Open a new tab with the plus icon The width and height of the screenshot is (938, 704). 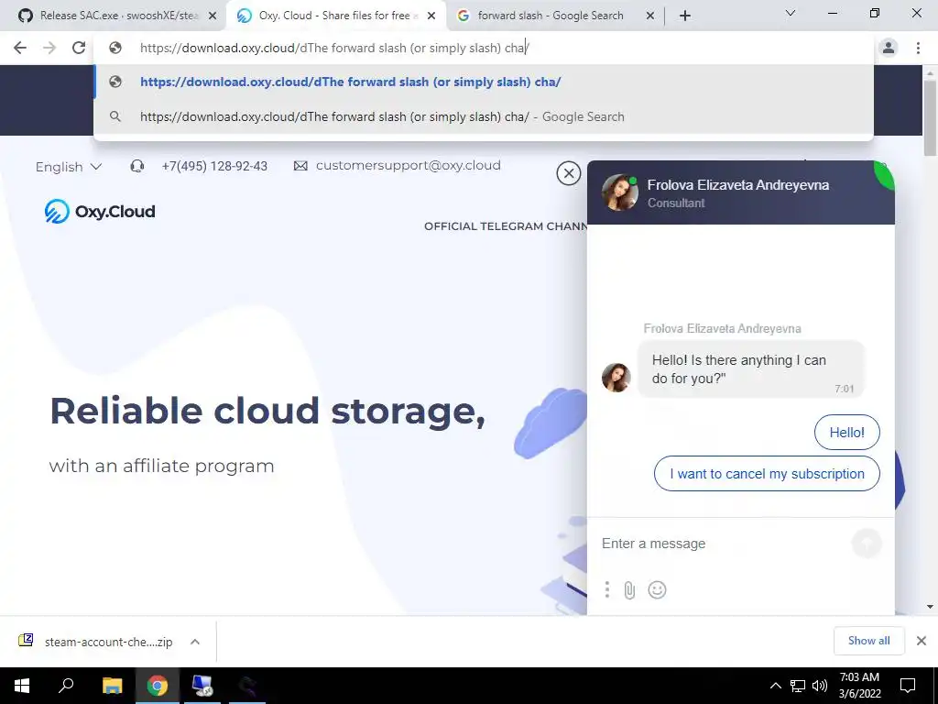click(685, 16)
